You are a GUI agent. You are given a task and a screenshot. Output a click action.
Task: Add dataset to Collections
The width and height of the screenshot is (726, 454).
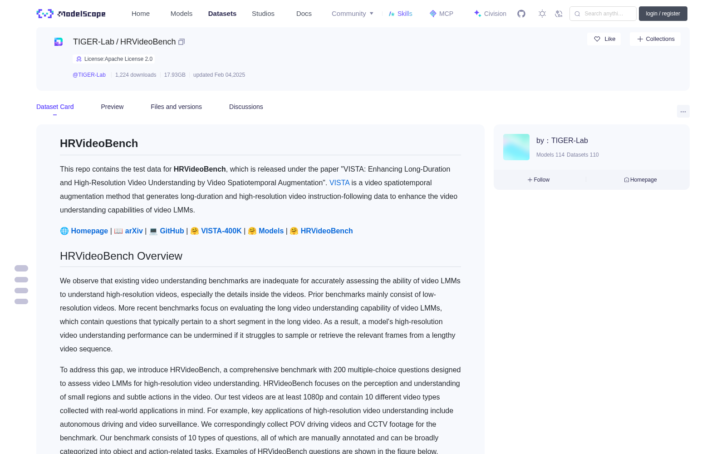pyautogui.click(x=655, y=39)
